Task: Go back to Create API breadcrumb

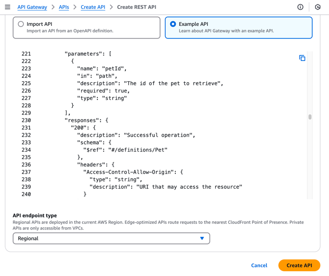Action: pyautogui.click(x=93, y=7)
